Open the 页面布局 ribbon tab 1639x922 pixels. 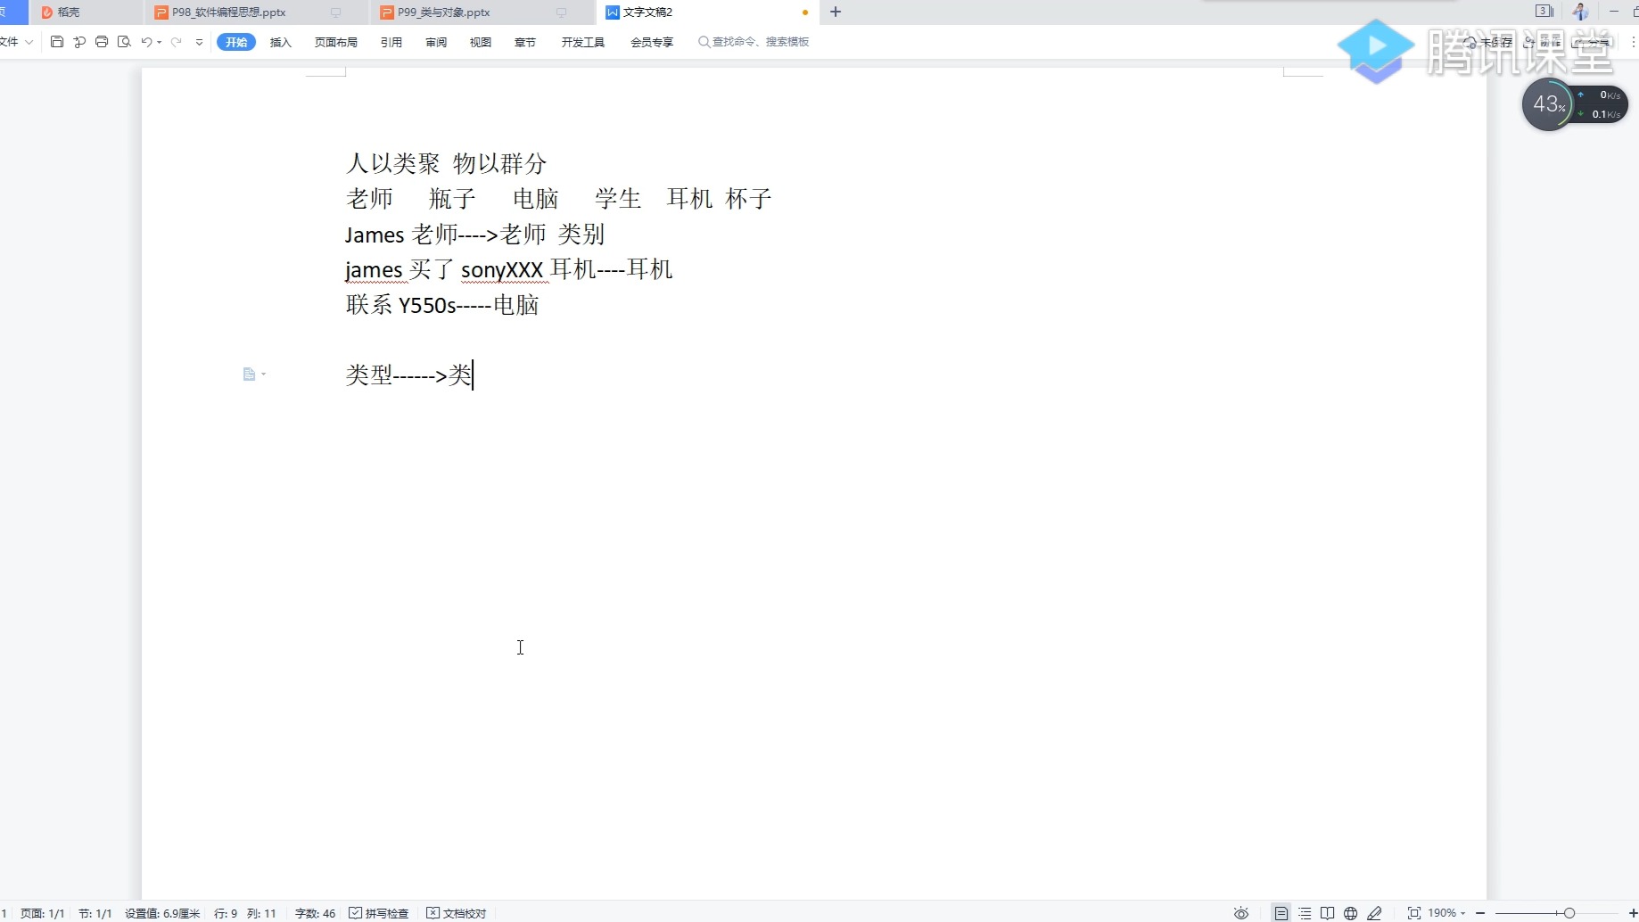pos(336,42)
